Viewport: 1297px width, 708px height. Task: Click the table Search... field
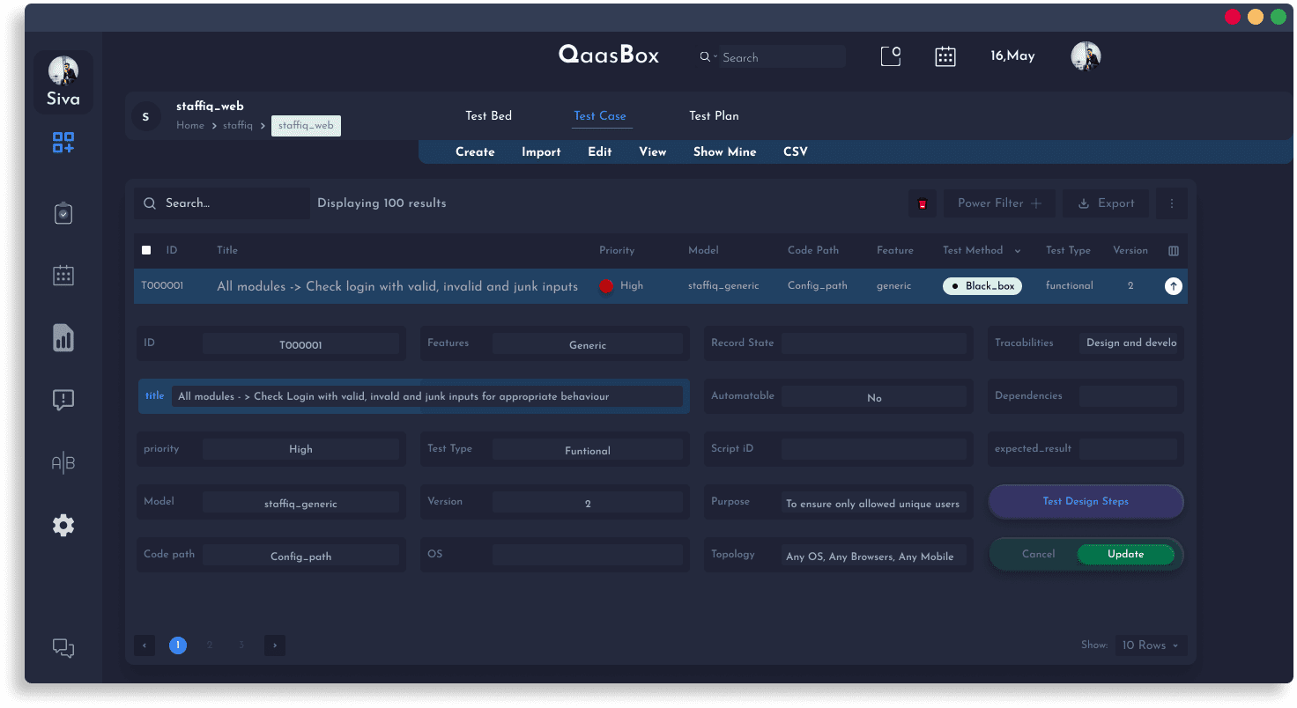tap(222, 203)
